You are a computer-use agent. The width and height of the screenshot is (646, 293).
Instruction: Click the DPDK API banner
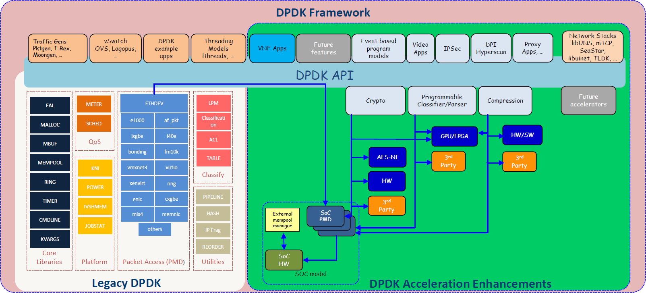pyautogui.click(x=325, y=75)
